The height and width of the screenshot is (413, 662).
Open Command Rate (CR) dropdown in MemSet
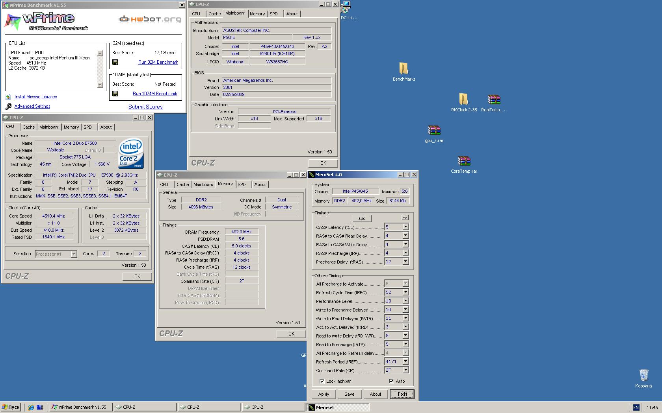click(x=405, y=370)
